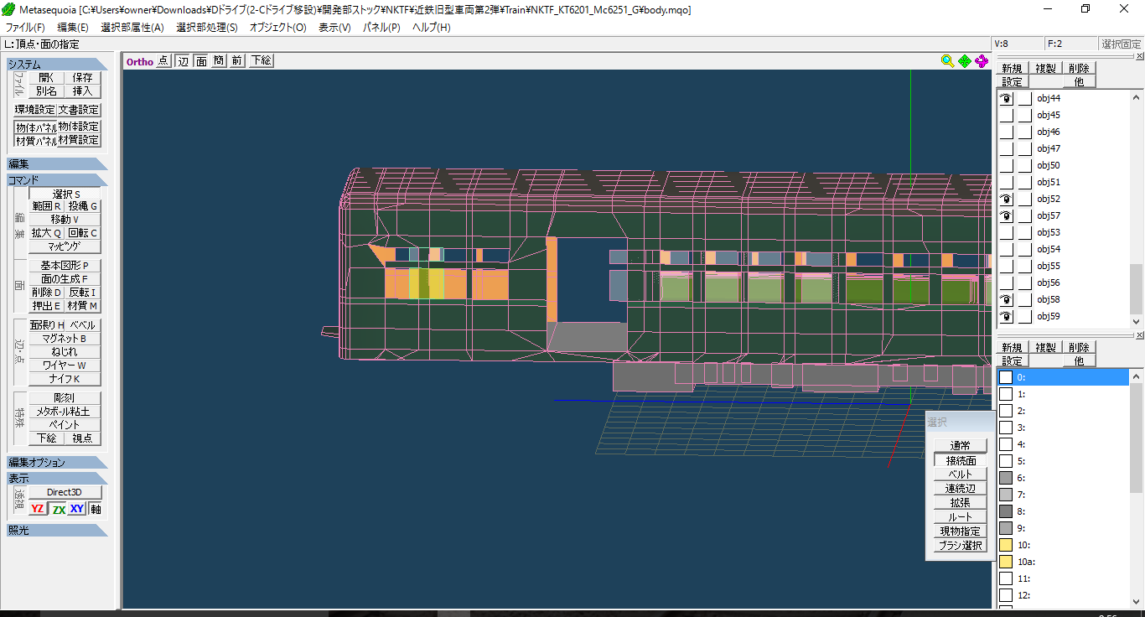1145x617 pixels.
Task: Toggle the lock box for obj46
Action: (1025, 132)
